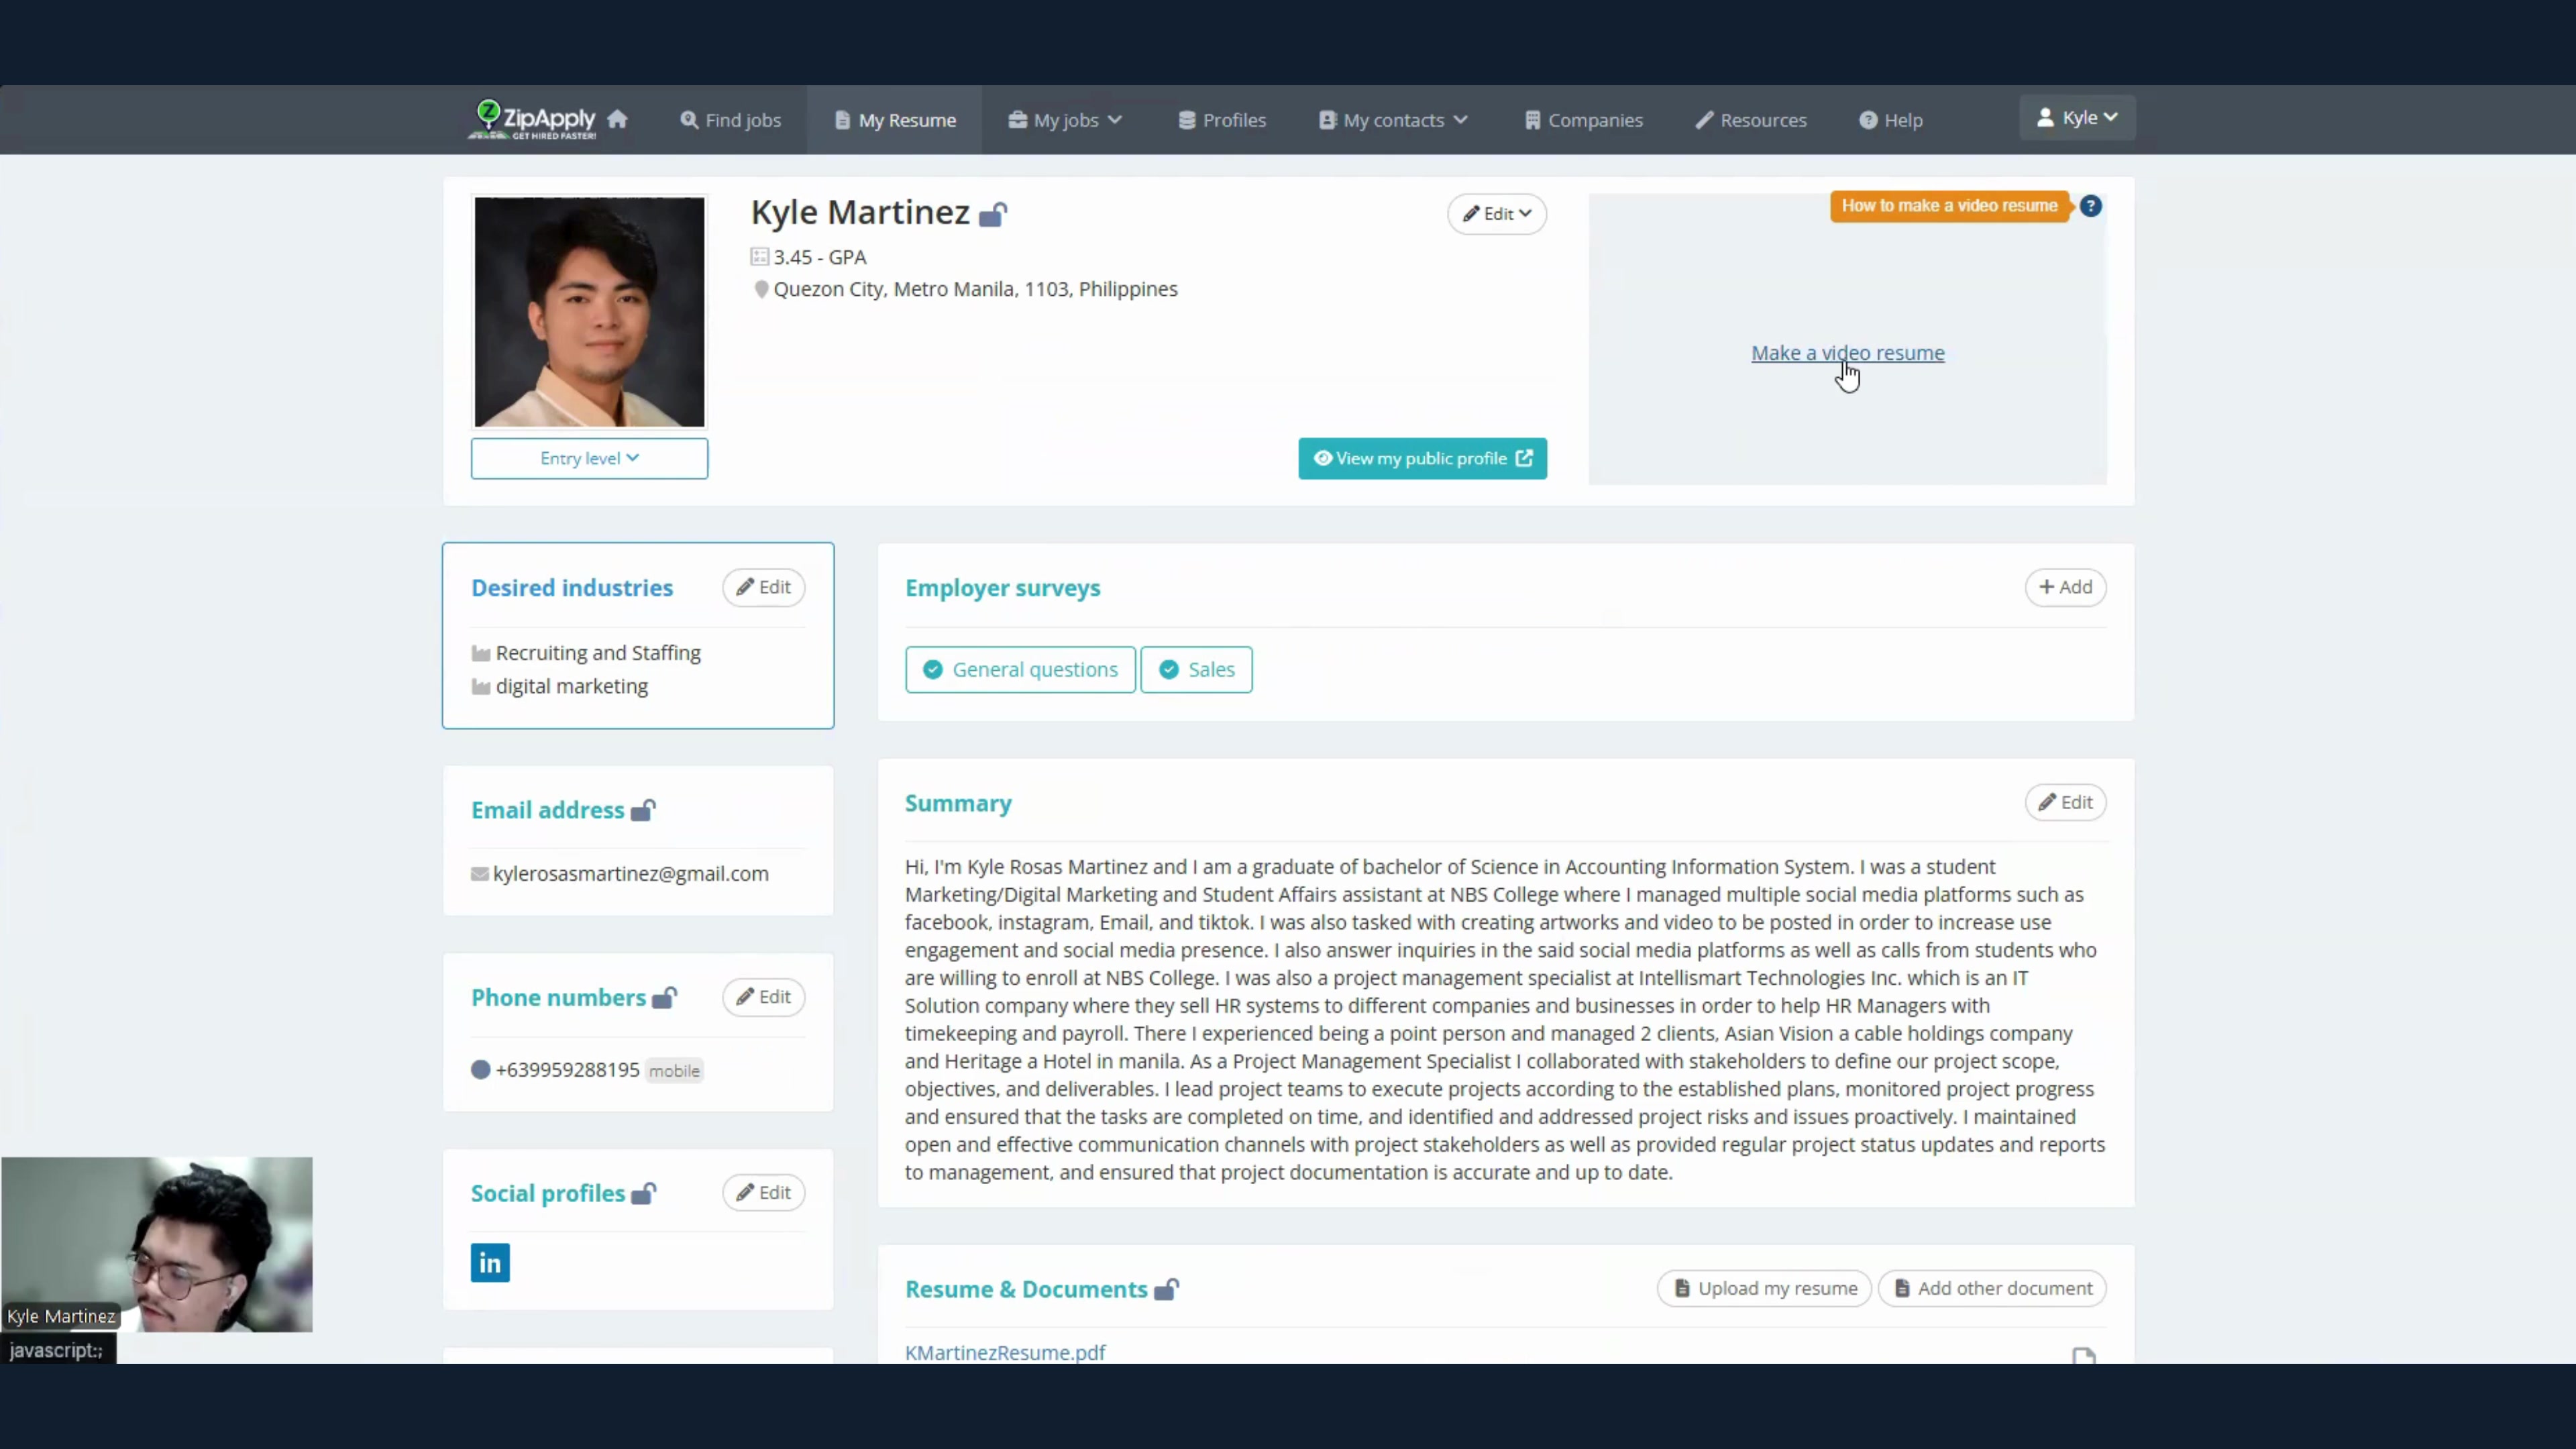
Task: Select the General questions survey chip
Action: point(1020,669)
